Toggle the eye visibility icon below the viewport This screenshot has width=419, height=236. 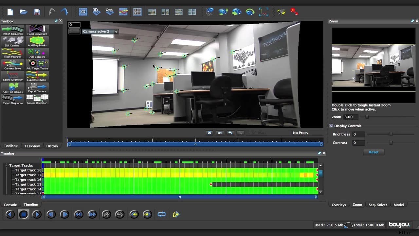(209, 133)
